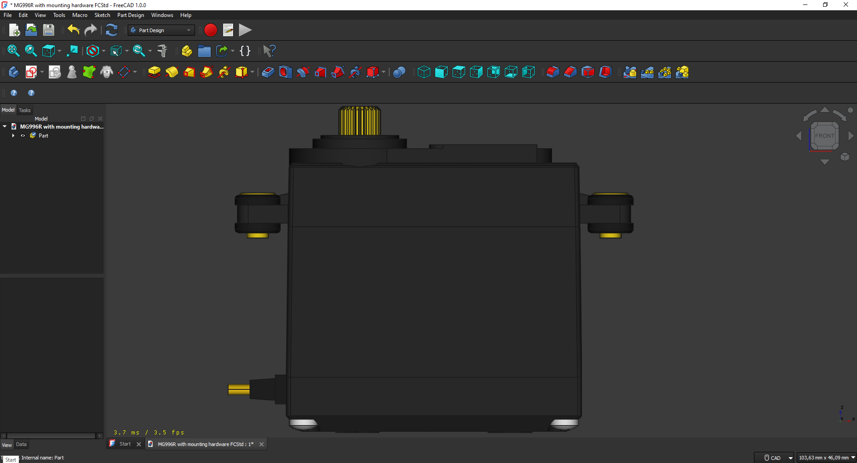Open the Part Design menu
This screenshot has height=463, width=857.
point(130,15)
